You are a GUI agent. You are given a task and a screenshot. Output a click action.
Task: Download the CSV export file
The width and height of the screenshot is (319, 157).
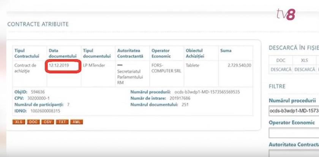47,122
